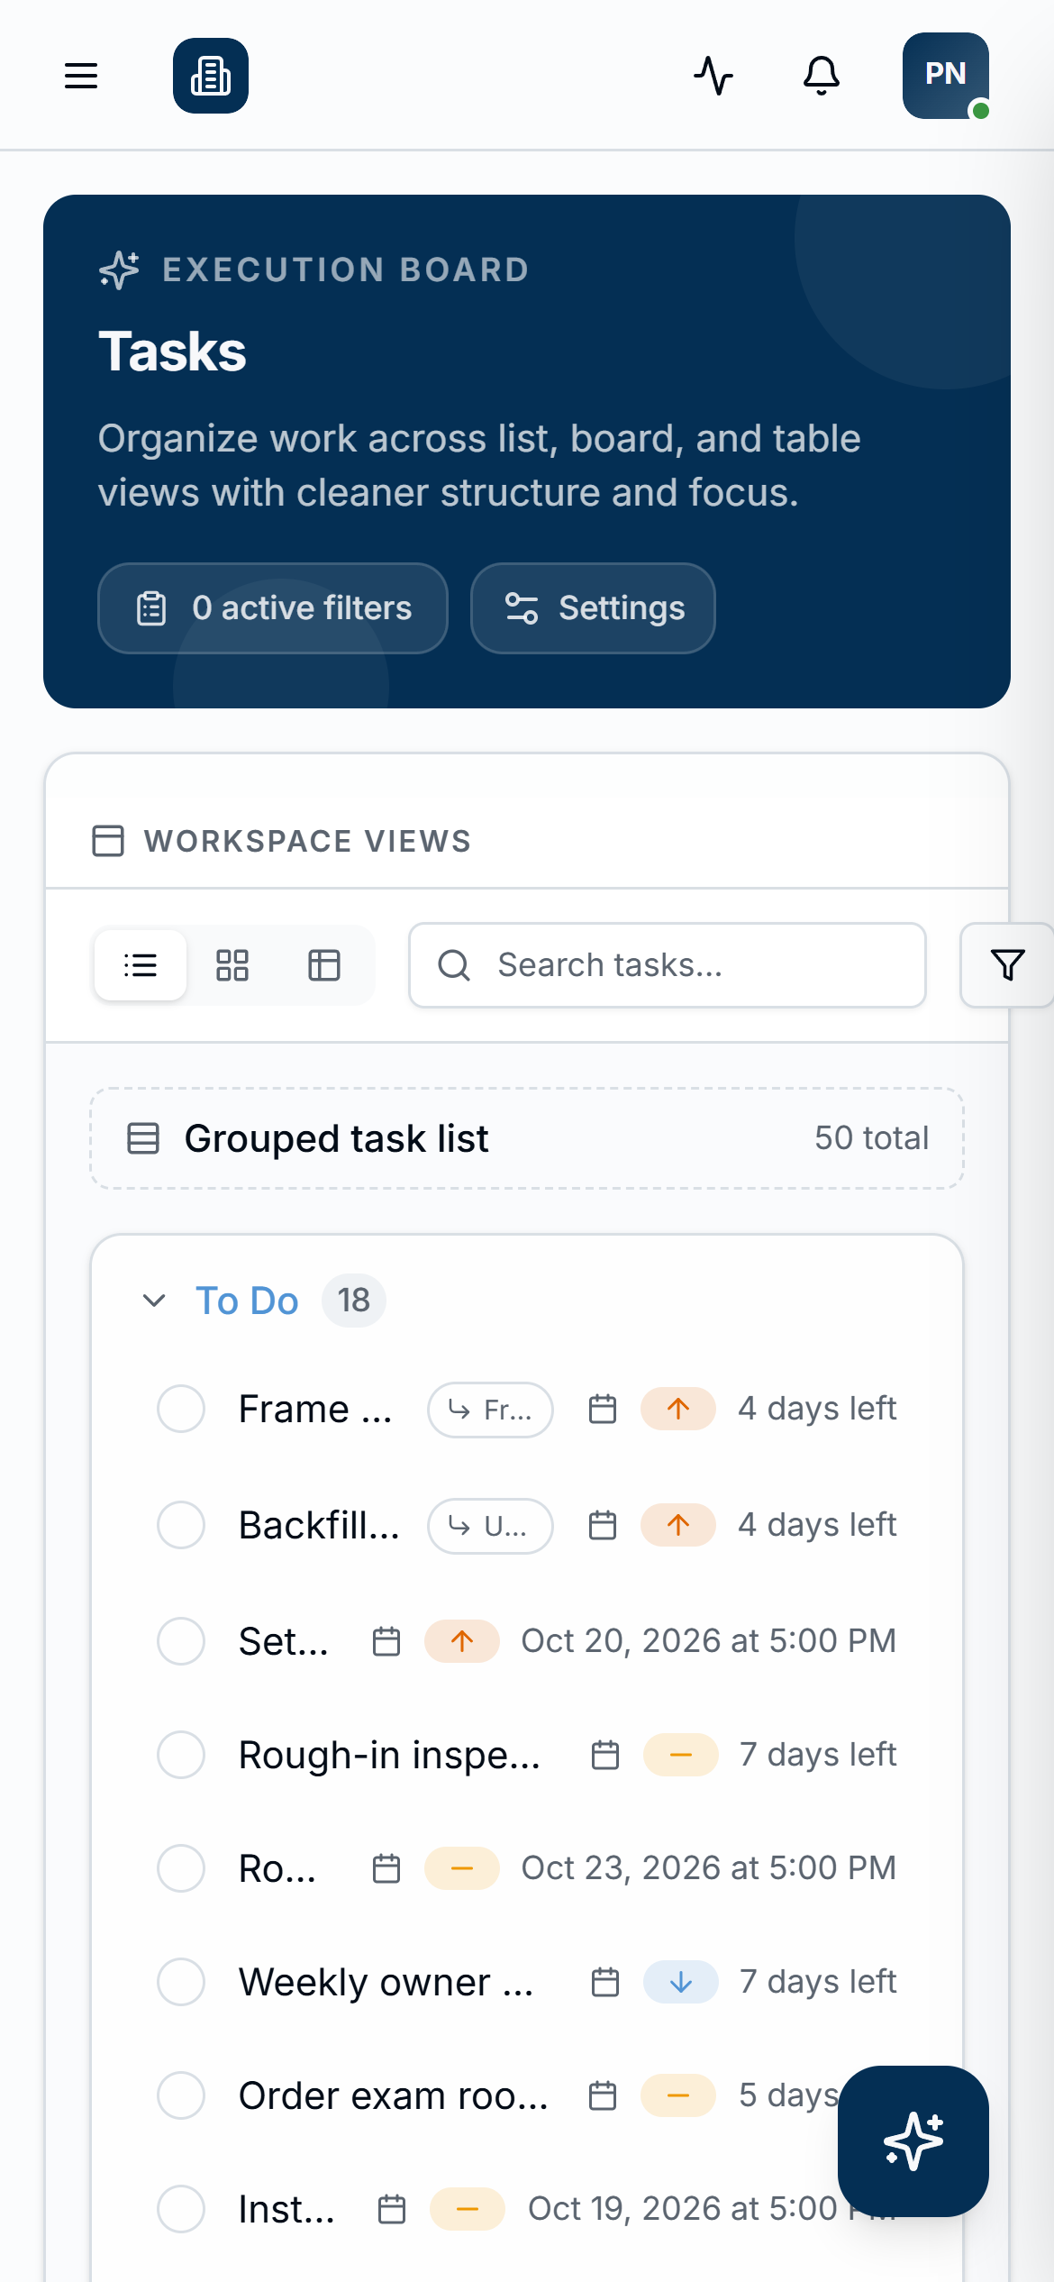Open the U... parent task chip
The height and width of the screenshot is (2282, 1054).
pos(490,1526)
